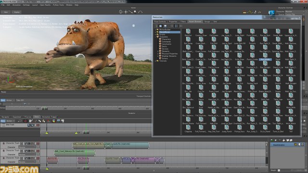
Task: Select the purple Run_Strafe clip on third Character Track
Action: [x=83, y=160]
